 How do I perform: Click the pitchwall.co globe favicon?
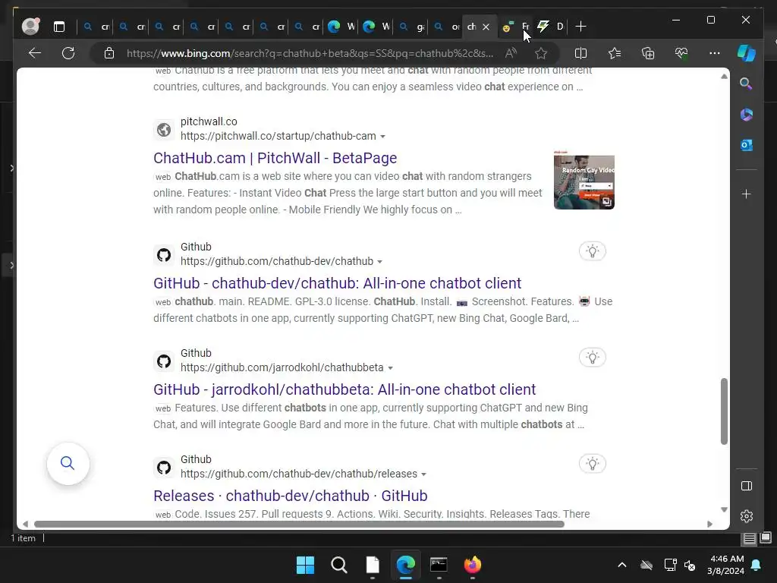click(x=164, y=130)
